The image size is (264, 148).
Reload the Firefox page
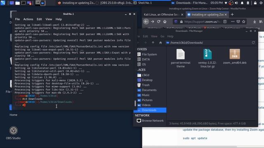tap(158, 21)
